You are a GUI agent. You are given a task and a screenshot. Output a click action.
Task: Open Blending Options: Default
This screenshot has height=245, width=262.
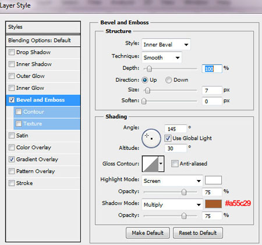tap(43, 41)
